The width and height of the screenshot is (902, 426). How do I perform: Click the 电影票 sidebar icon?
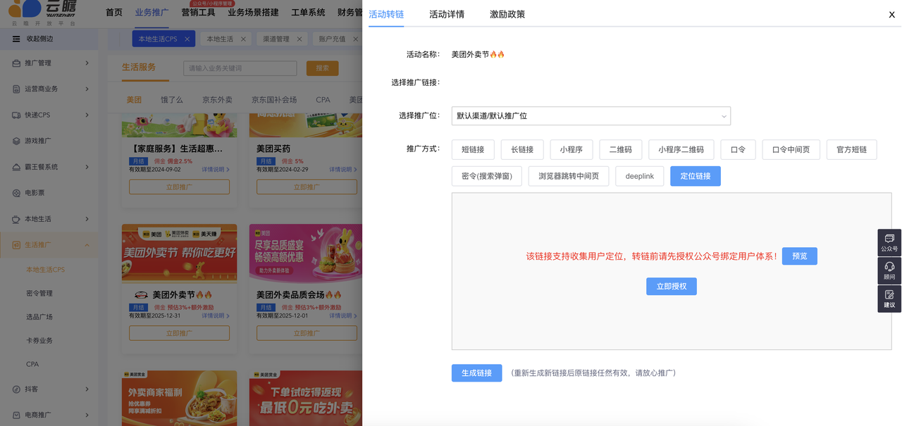[16, 193]
